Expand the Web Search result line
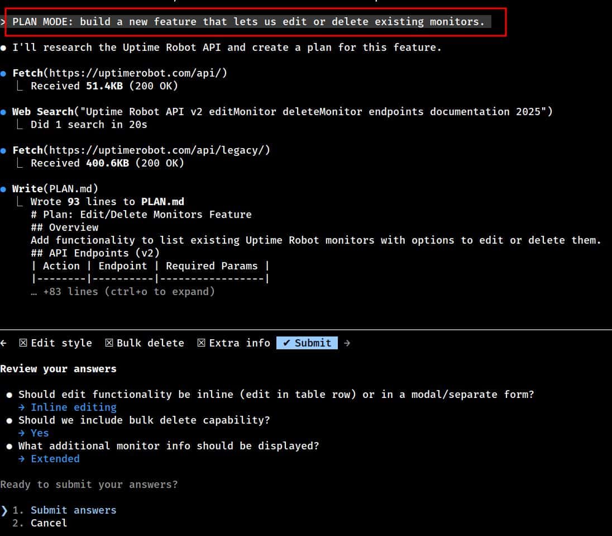The image size is (612, 536). coord(89,125)
